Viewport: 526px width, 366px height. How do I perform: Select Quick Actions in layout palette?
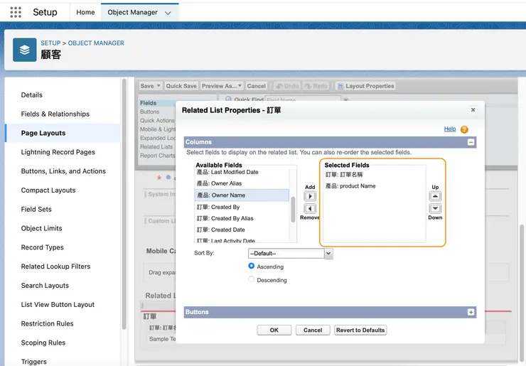click(x=157, y=120)
